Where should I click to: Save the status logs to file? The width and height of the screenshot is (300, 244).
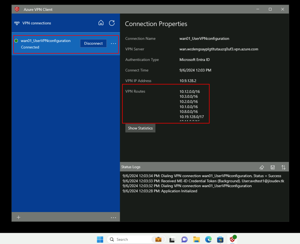[273, 167]
